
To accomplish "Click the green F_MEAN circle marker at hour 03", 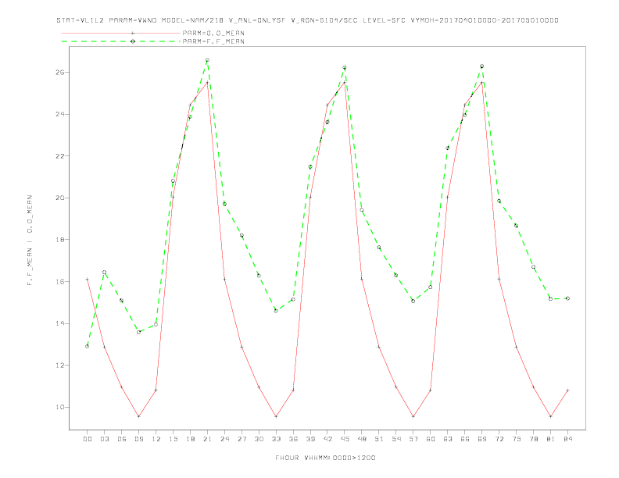I will [104, 272].
